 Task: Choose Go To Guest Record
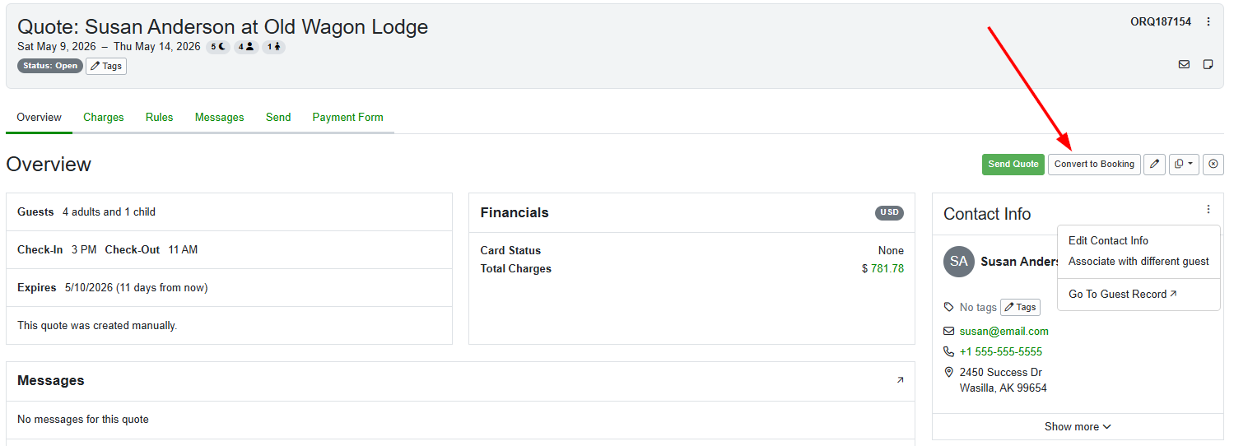click(1123, 294)
